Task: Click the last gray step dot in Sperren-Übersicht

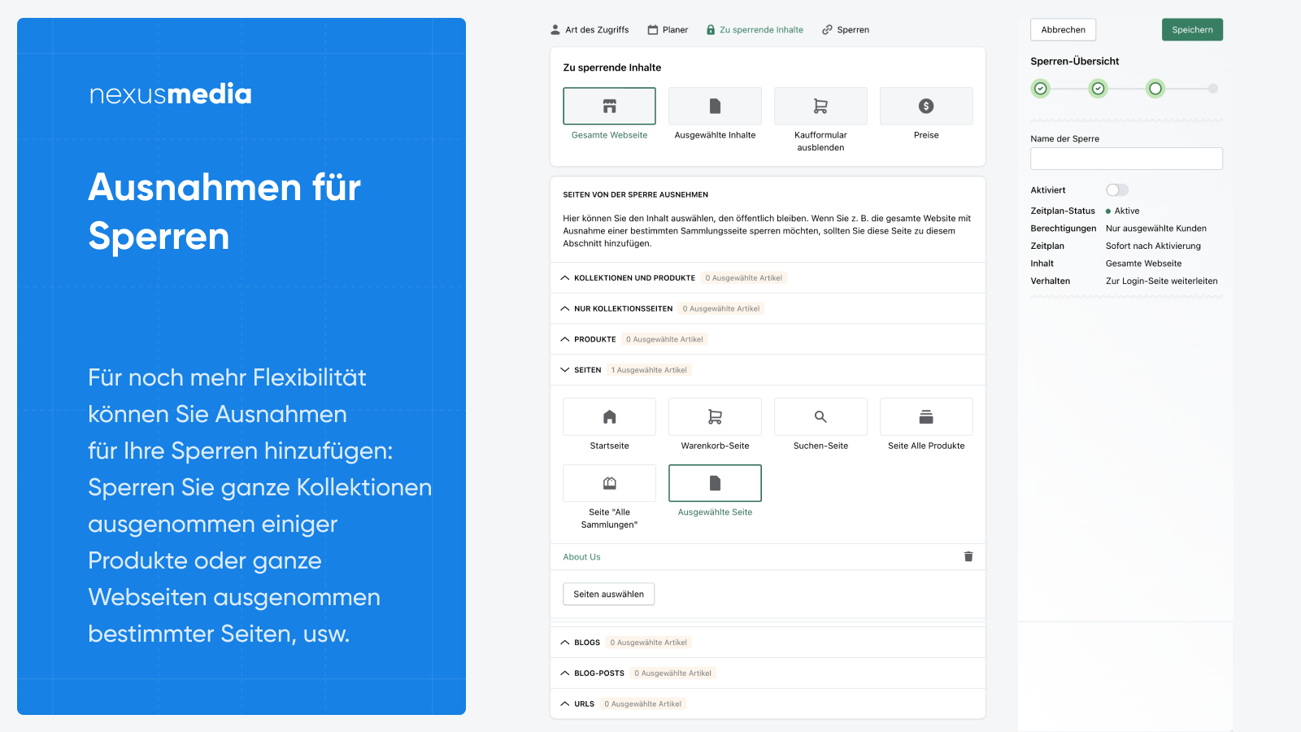Action: tap(1212, 88)
